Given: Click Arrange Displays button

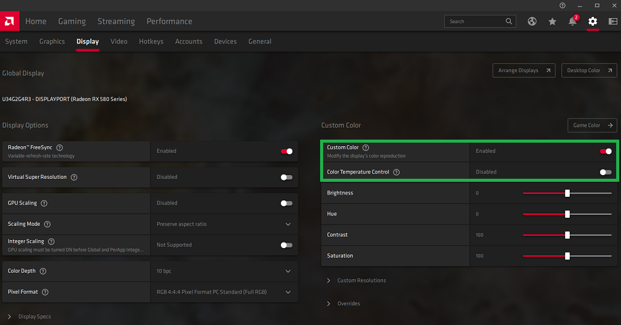Looking at the screenshot, I should coord(524,70).
